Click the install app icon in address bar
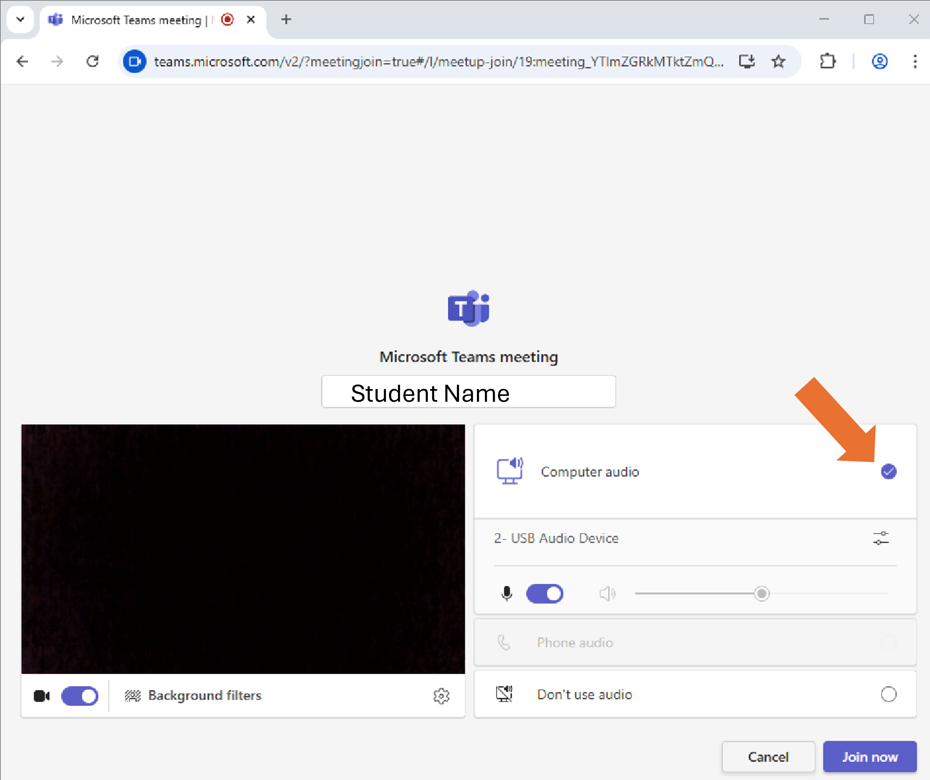This screenshot has height=780, width=930. 747,61
